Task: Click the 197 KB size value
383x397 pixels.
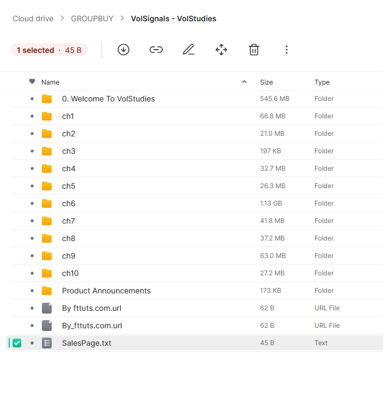Action: coord(270,151)
